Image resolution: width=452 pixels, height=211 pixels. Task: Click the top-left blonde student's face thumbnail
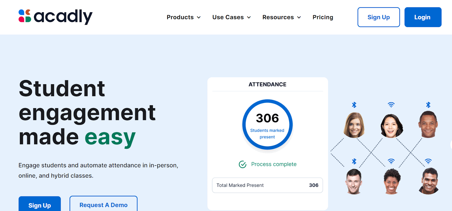[354, 125]
